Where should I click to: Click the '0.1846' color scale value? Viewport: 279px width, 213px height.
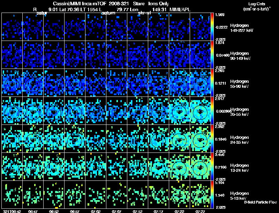point(220,139)
